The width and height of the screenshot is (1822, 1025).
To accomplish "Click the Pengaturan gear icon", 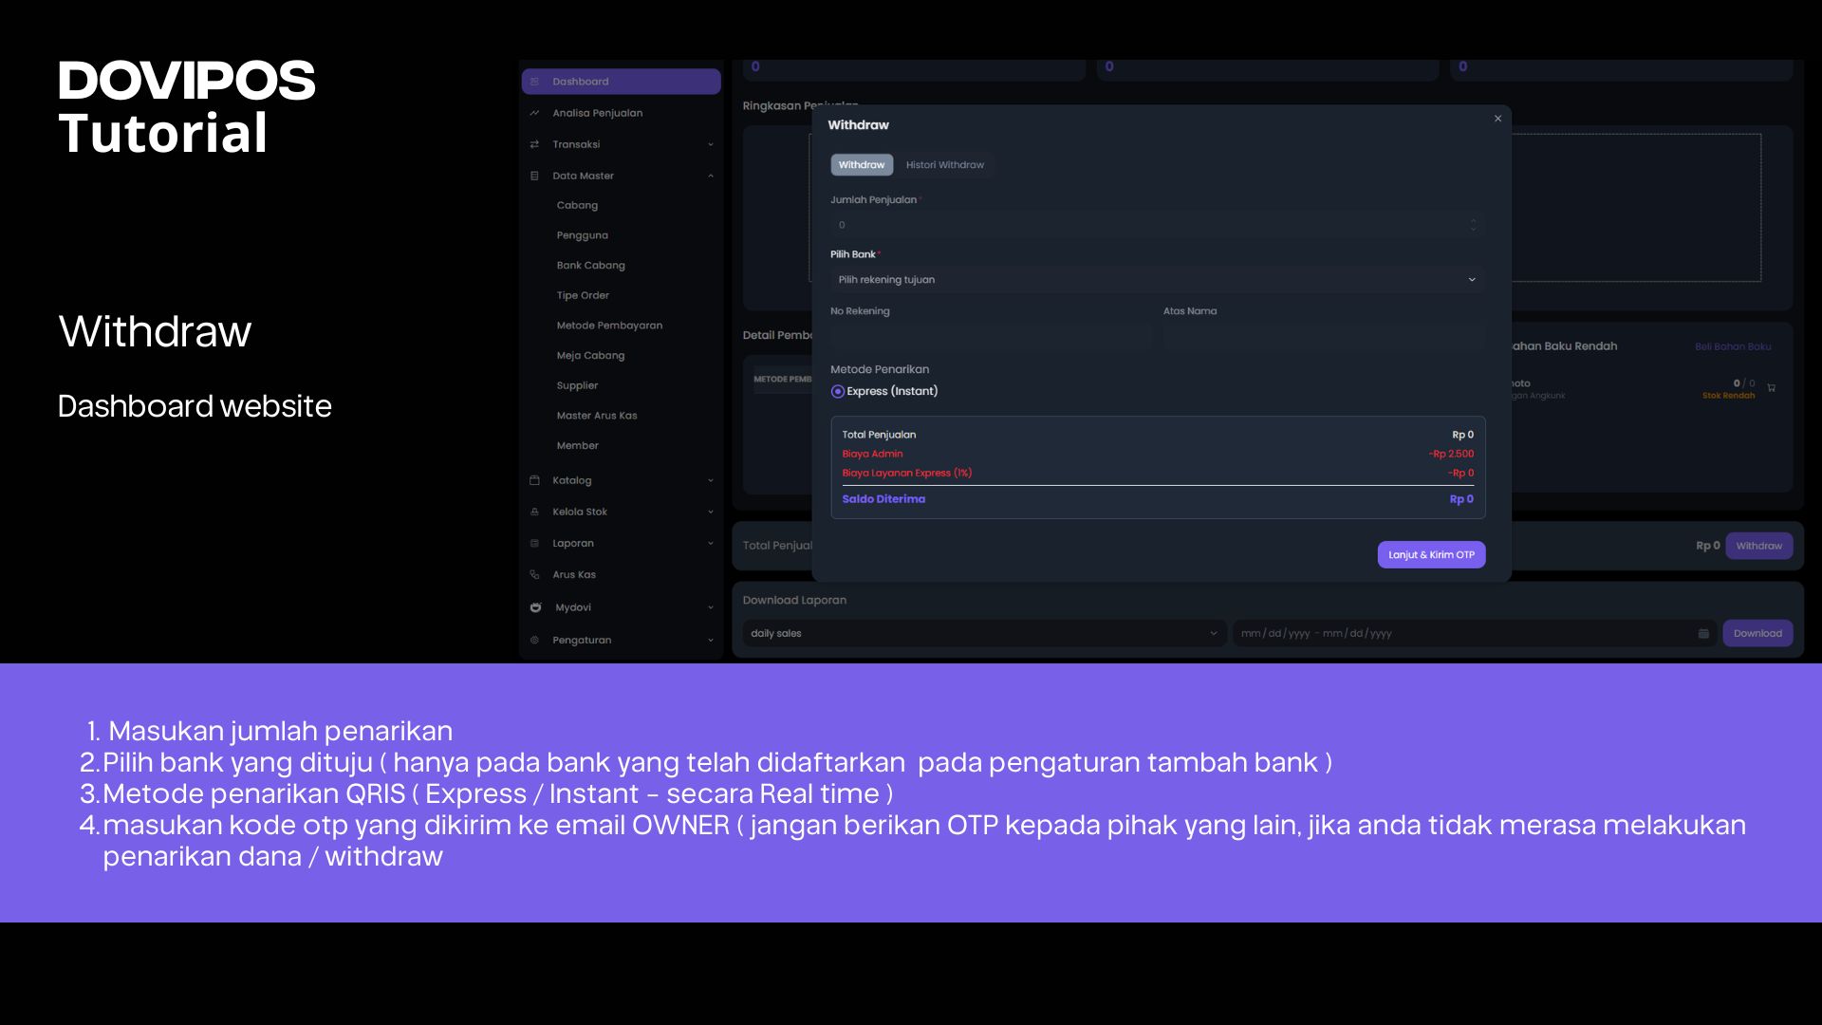I will [534, 641].
